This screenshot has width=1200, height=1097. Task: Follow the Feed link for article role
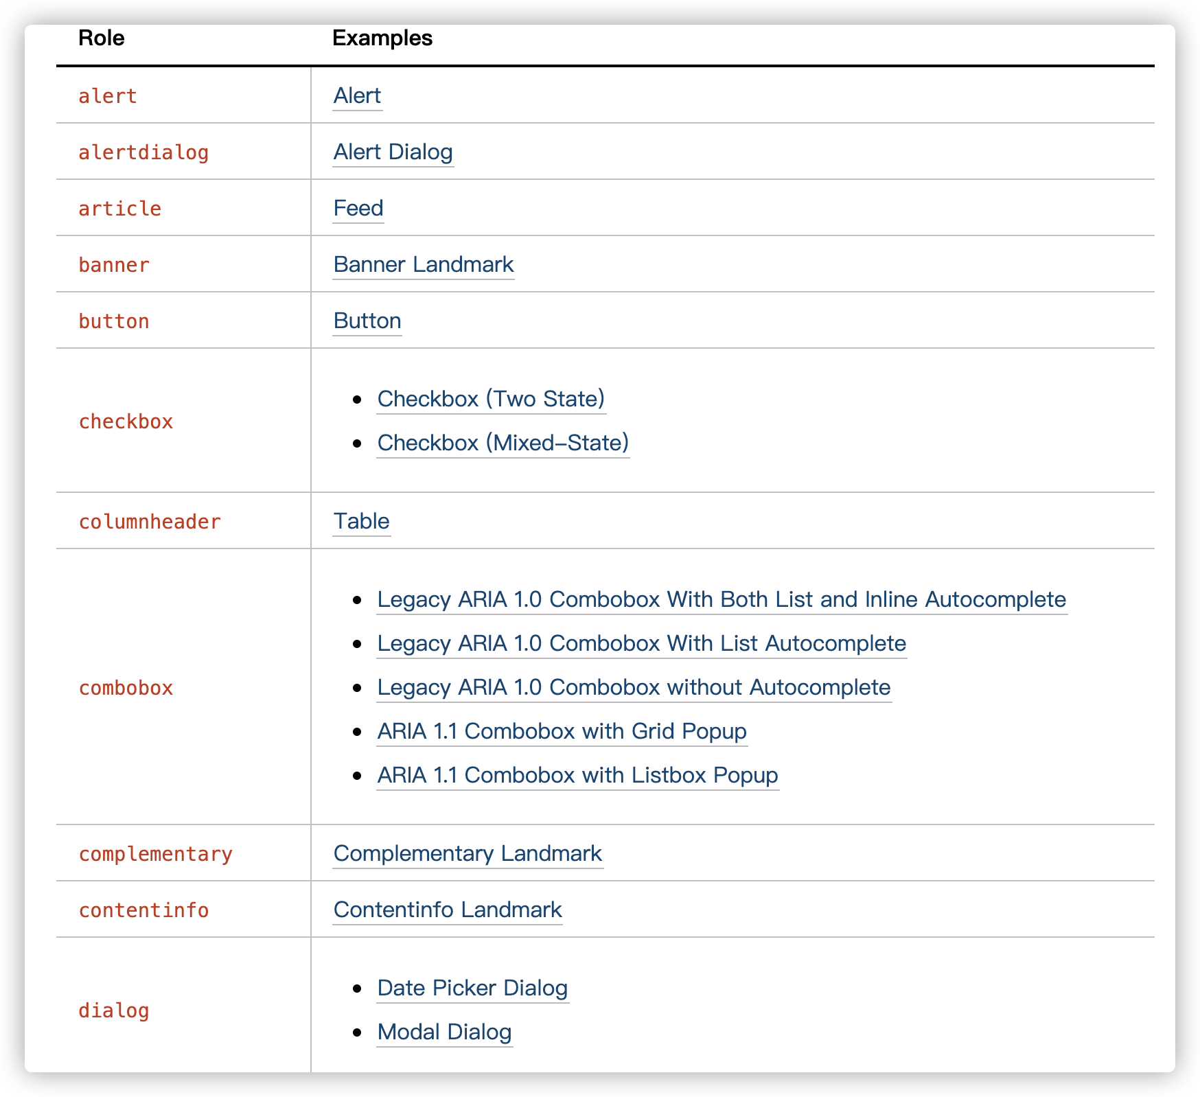[358, 208]
